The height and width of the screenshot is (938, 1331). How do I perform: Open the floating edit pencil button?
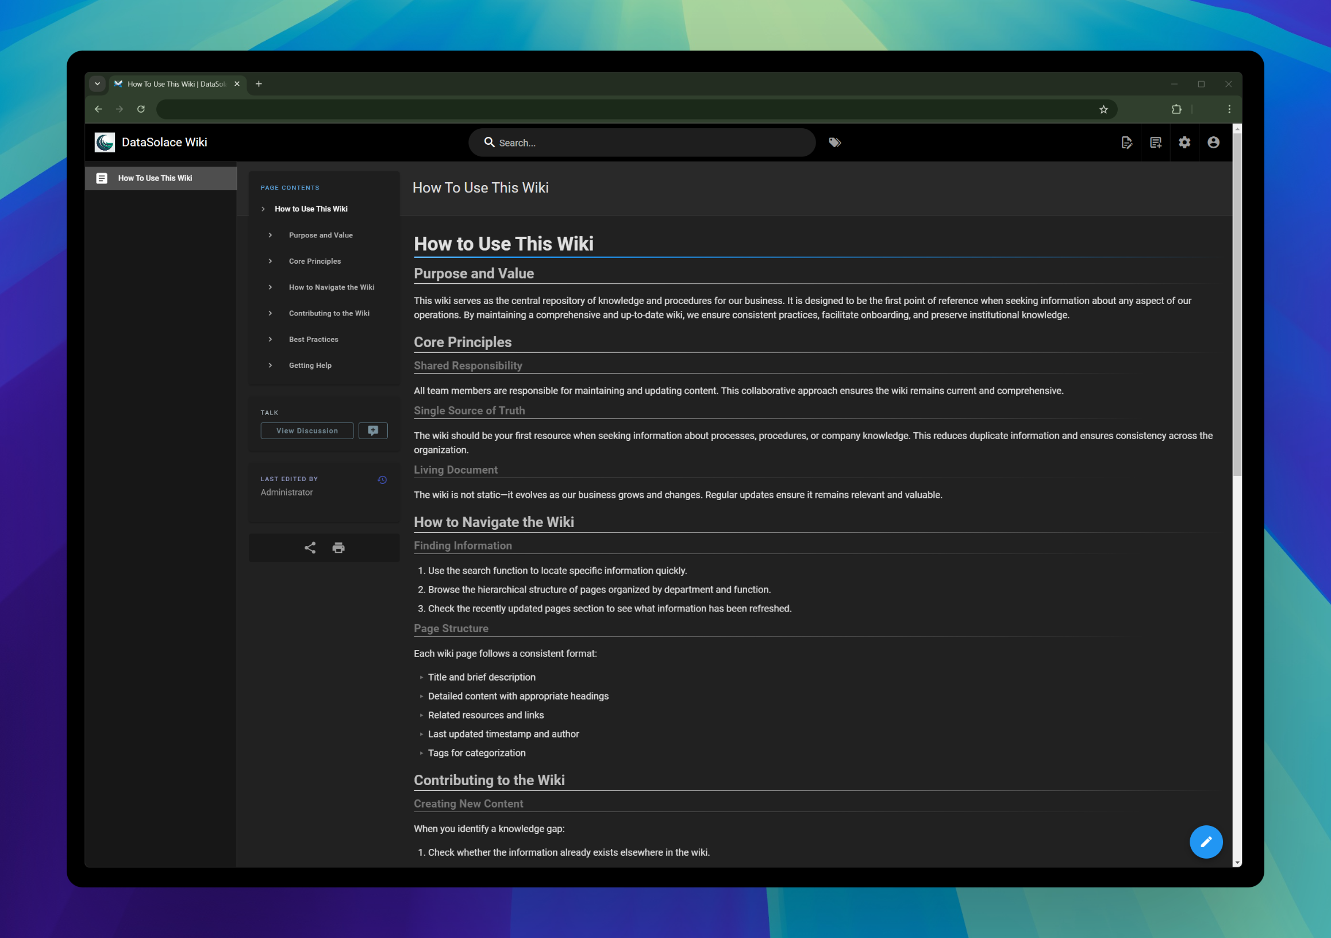[x=1206, y=842]
